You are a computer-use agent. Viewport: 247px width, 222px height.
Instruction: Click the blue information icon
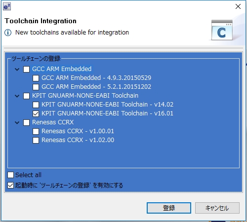tap(8, 33)
